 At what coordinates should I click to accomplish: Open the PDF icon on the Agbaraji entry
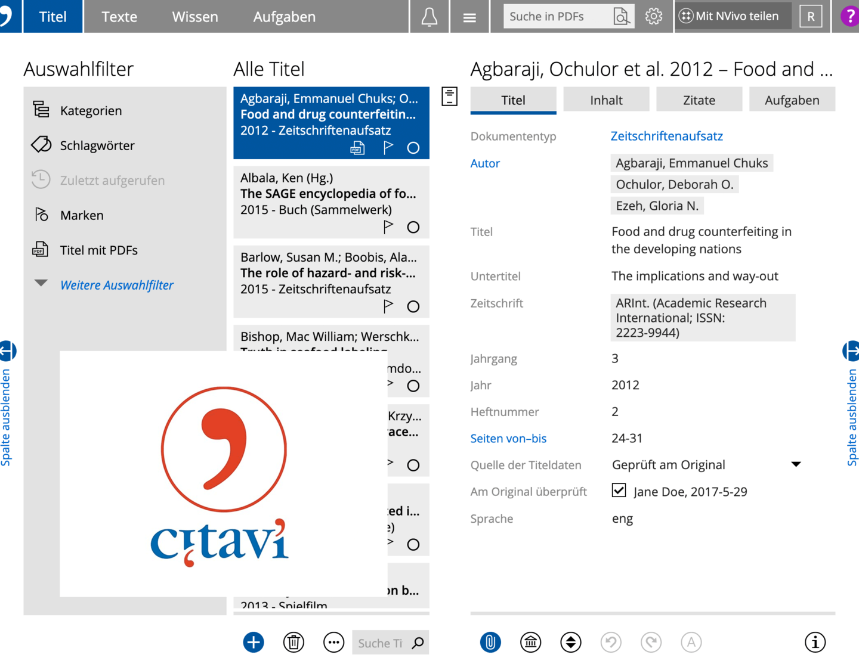pyautogui.click(x=357, y=148)
